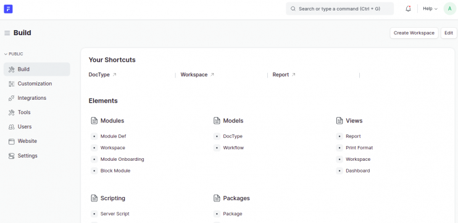The height and width of the screenshot is (223, 458).
Task: Open the Users workspace
Action: (37, 127)
